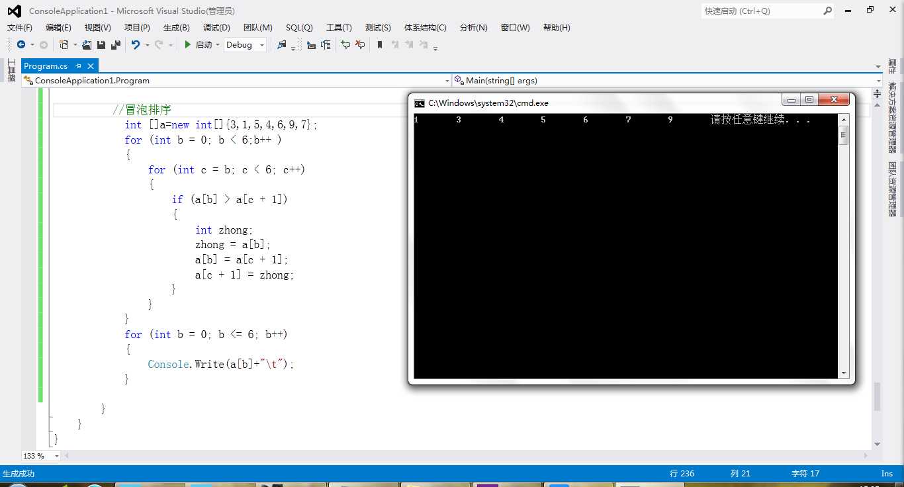Run the program with green 启动 arrow

point(199,45)
